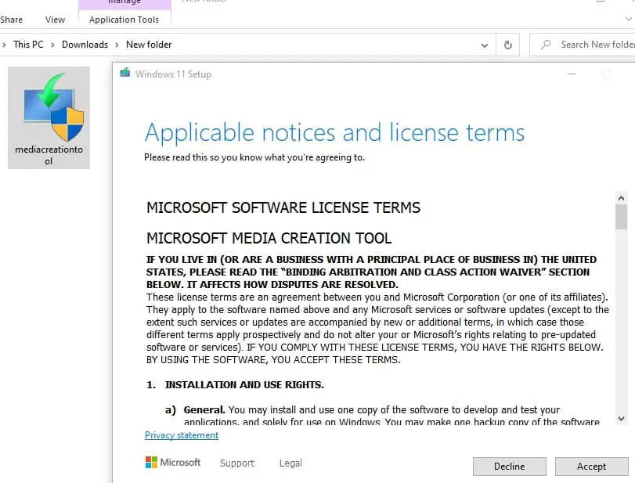The width and height of the screenshot is (635, 483).
Task: Expand the chevron before This PC
Action: tap(4, 45)
